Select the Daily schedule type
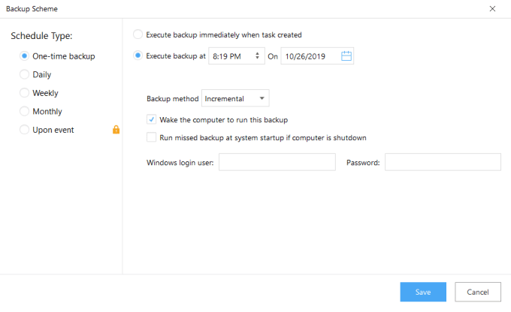The height and width of the screenshot is (312, 511). pos(24,74)
